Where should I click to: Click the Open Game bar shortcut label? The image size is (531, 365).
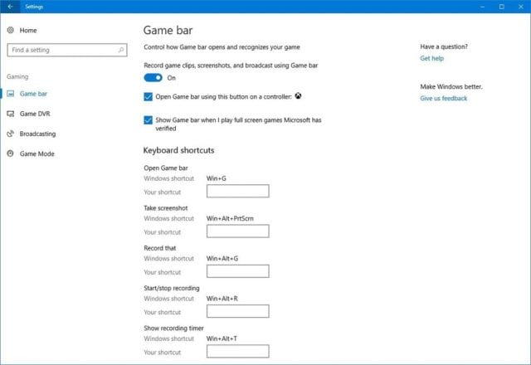point(166,168)
